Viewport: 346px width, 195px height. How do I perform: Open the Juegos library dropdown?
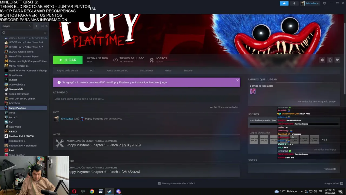[x=17, y=26]
